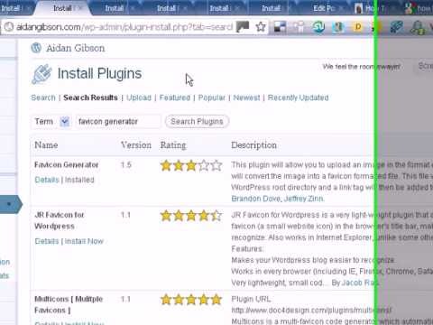Switch to the sixth Install browser tab

(272, 8)
